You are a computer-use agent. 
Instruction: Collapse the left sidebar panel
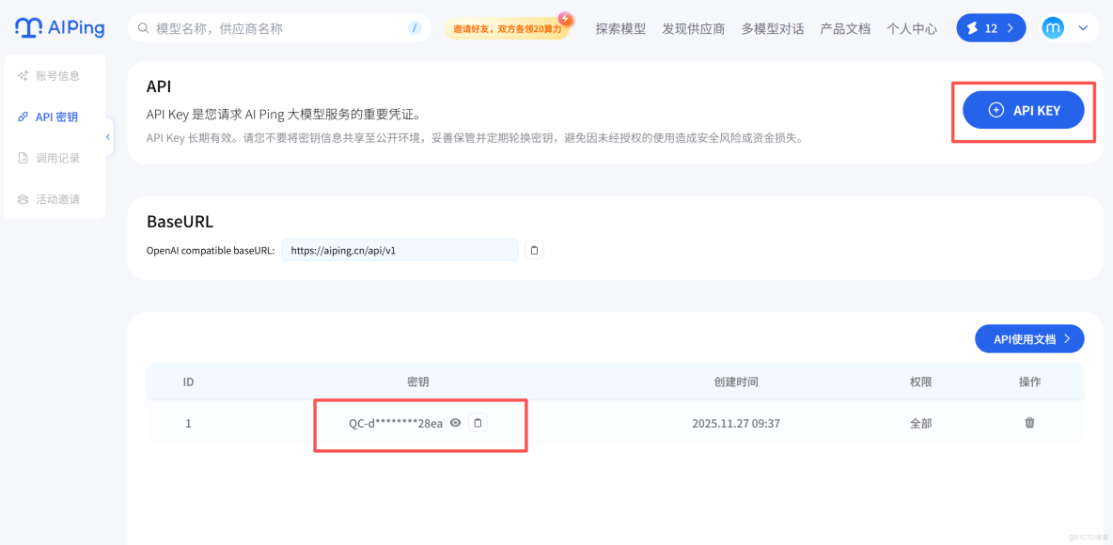coord(107,136)
